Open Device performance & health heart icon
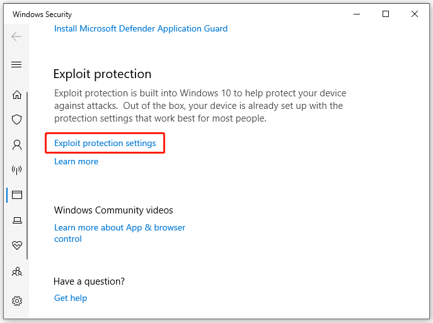 pyautogui.click(x=17, y=246)
